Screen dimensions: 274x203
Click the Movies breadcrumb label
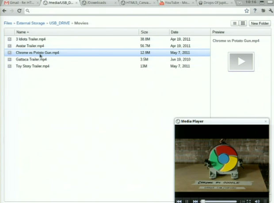pos(81,23)
